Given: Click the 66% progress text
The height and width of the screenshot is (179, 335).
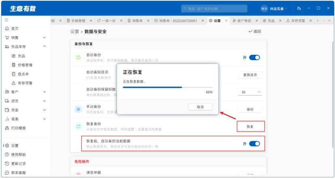Looking at the screenshot, I should click(x=209, y=92).
